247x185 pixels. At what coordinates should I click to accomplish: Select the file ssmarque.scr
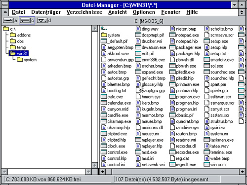coord(219,103)
